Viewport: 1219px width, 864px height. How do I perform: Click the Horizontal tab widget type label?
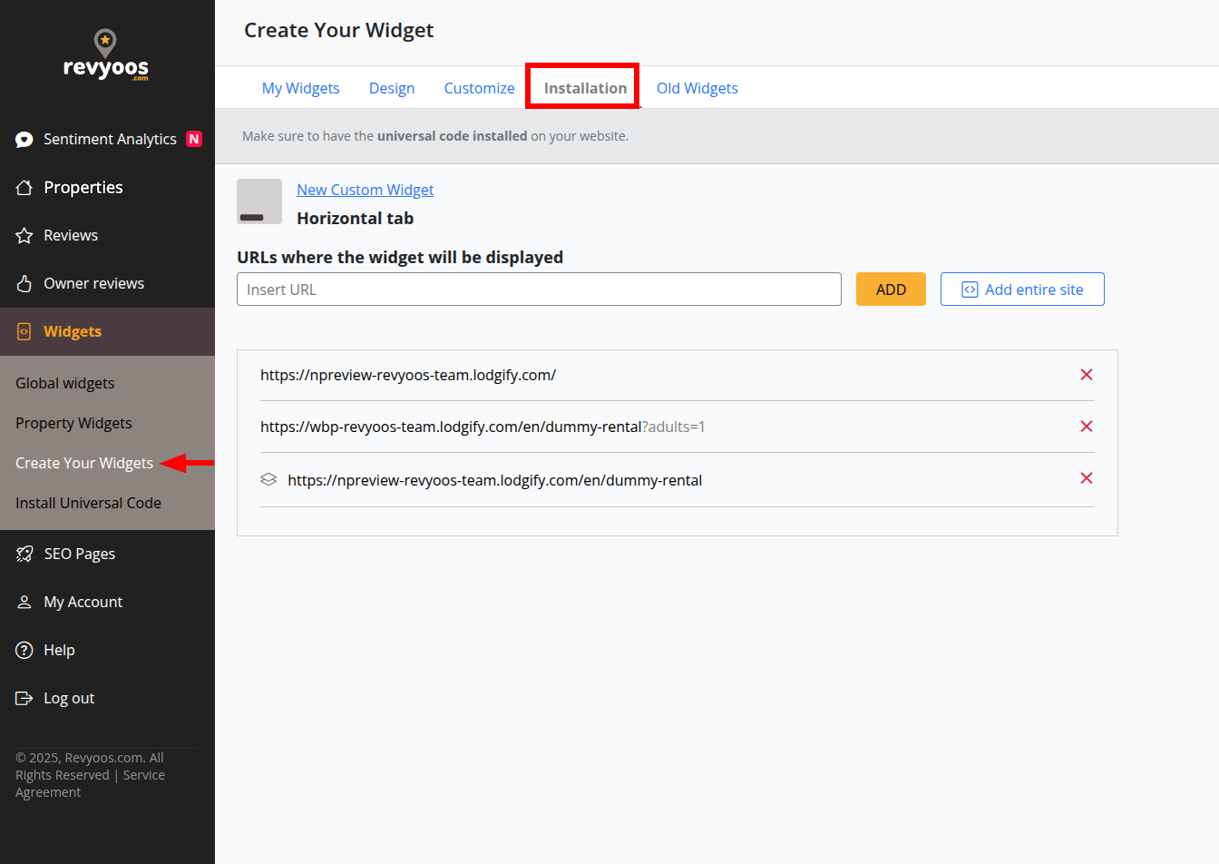[x=356, y=219]
